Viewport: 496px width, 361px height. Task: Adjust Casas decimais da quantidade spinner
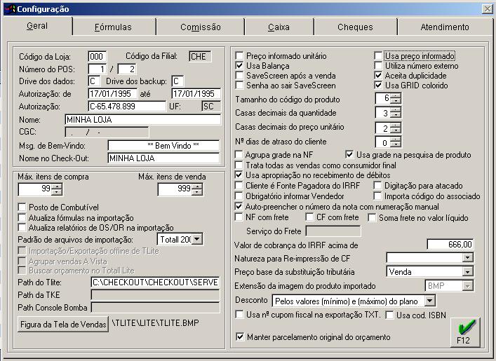click(x=396, y=113)
